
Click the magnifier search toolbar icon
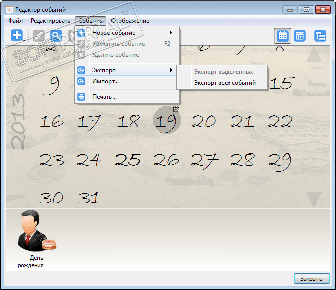tap(56, 36)
